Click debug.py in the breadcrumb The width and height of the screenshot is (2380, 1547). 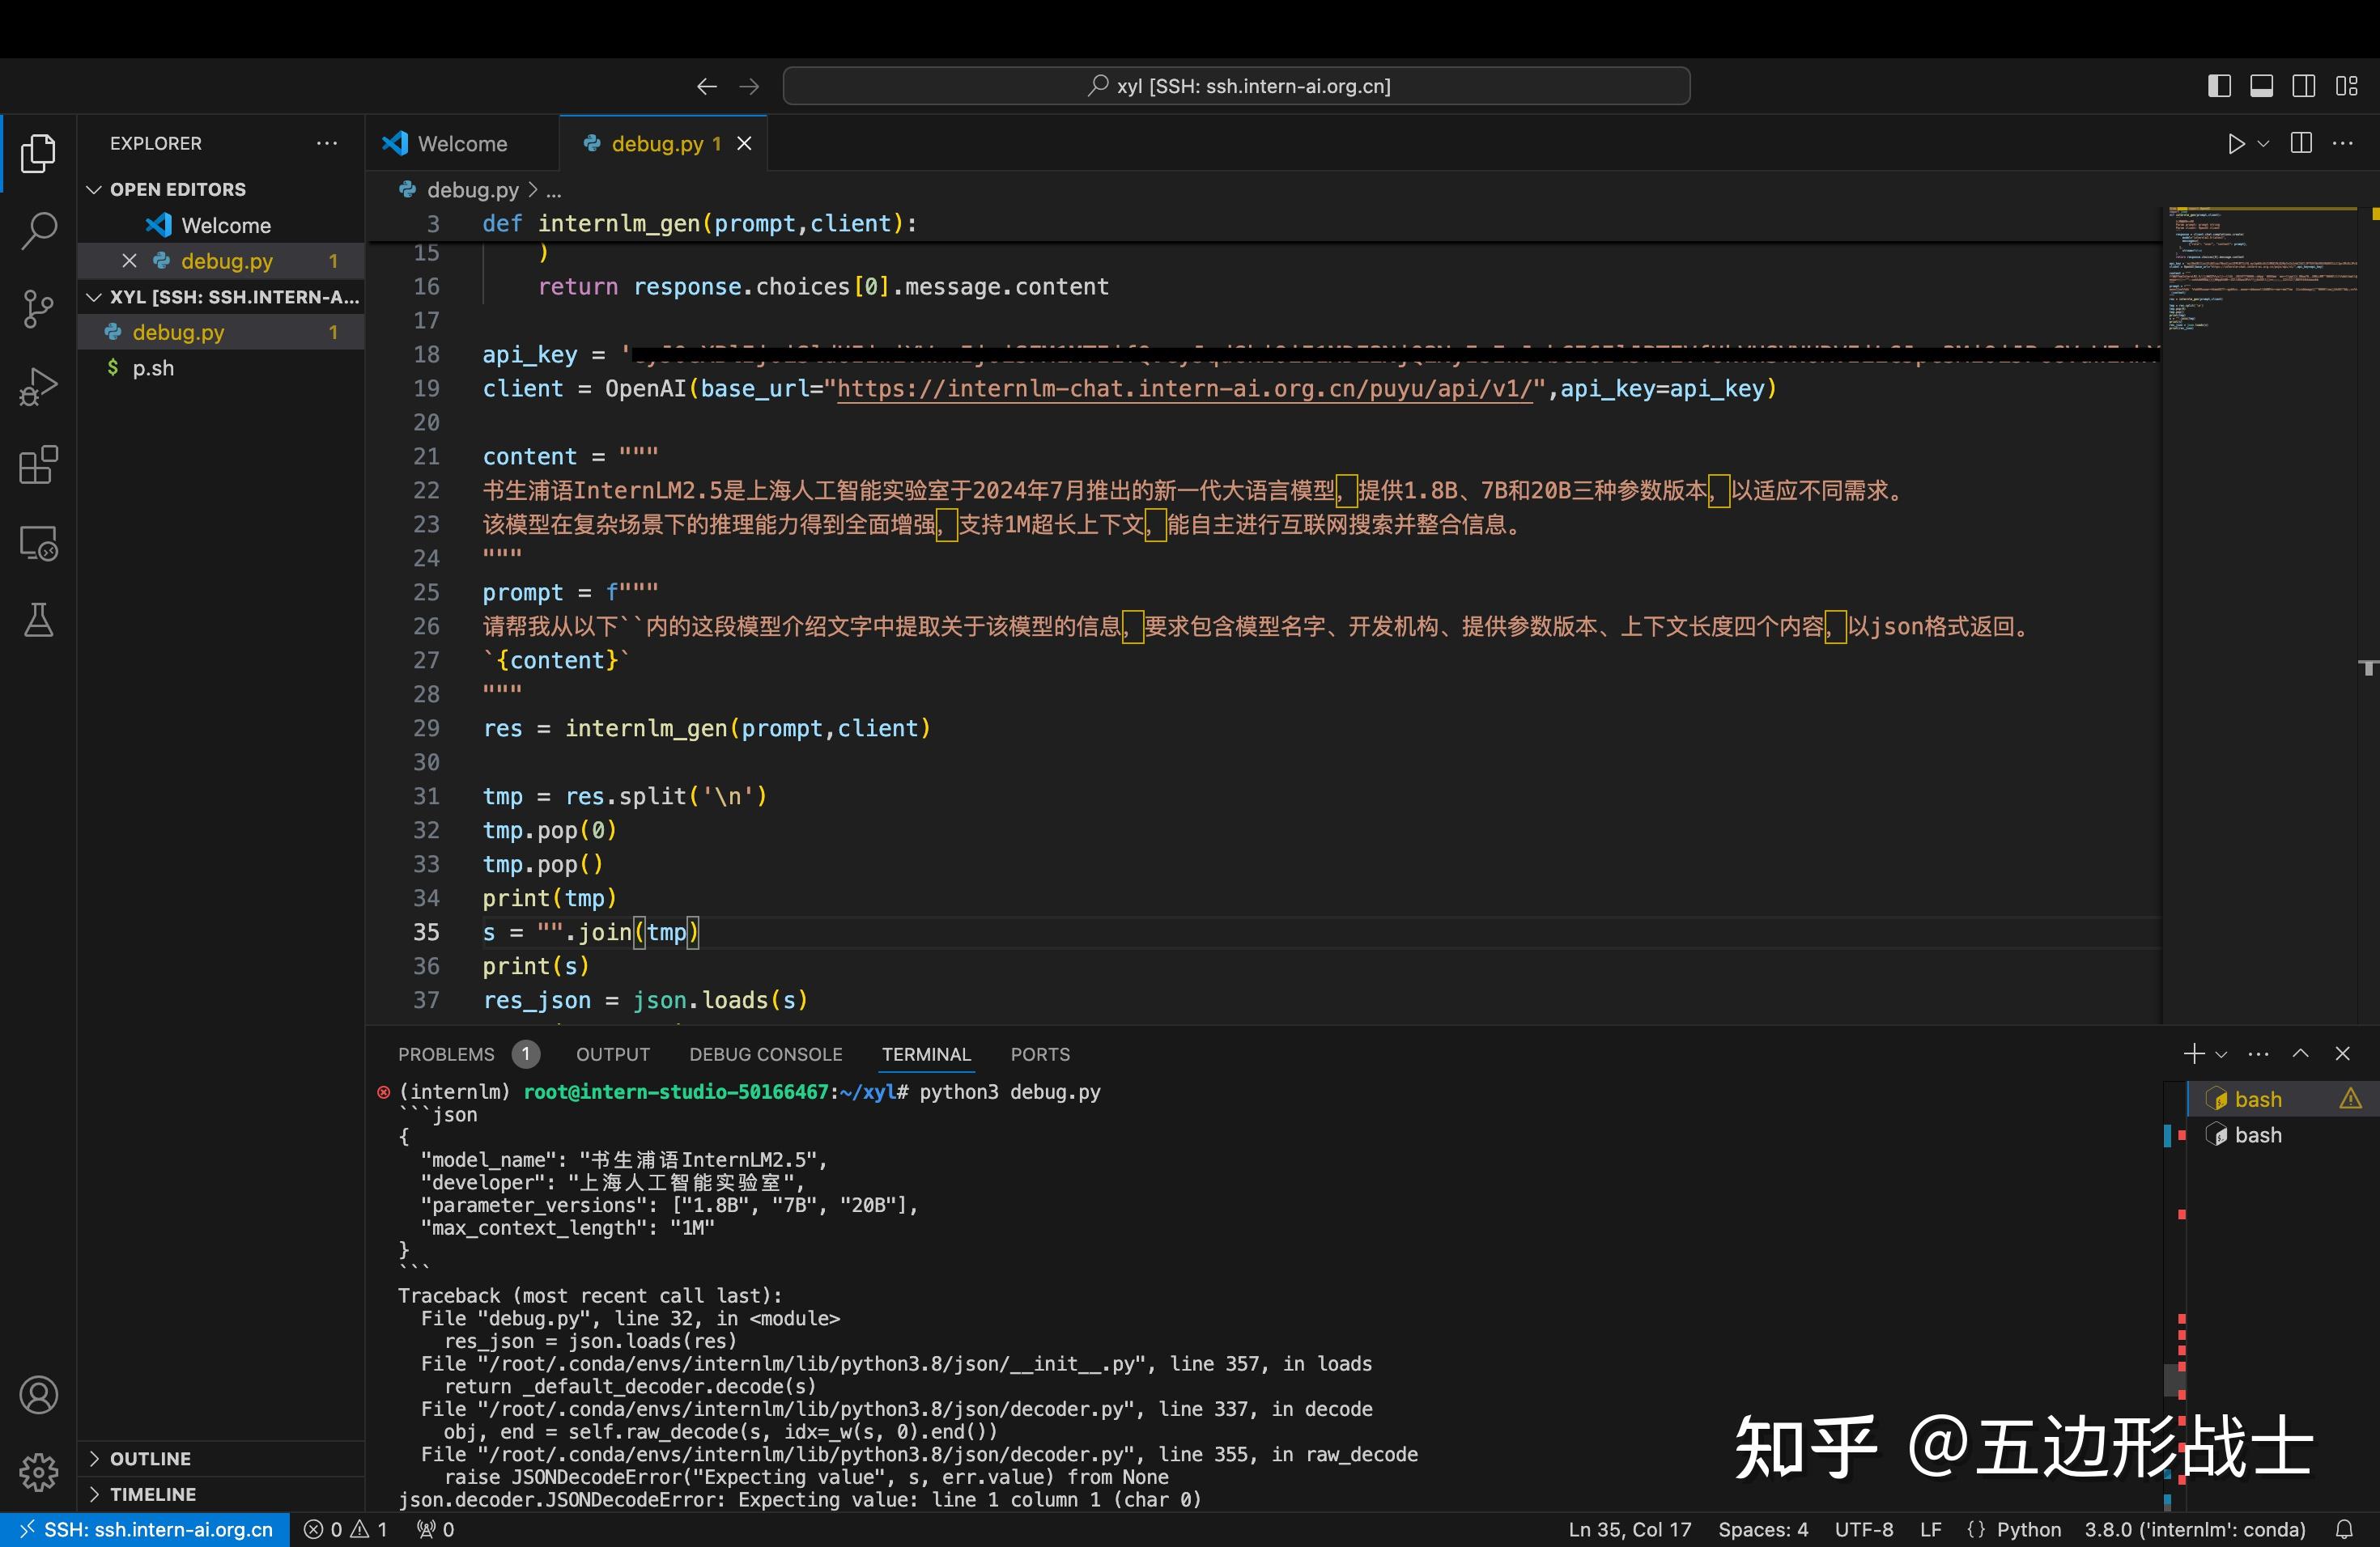point(472,190)
